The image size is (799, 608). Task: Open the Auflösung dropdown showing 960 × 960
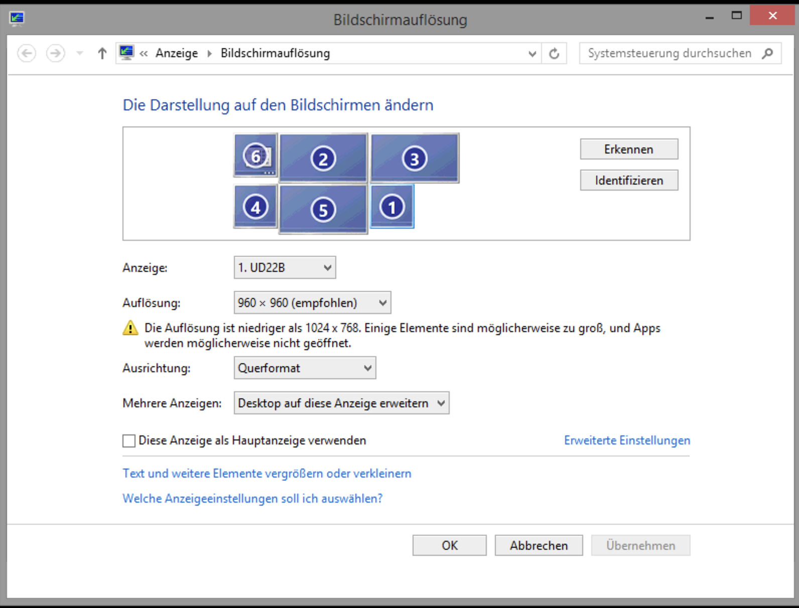click(x=312, y=302)
